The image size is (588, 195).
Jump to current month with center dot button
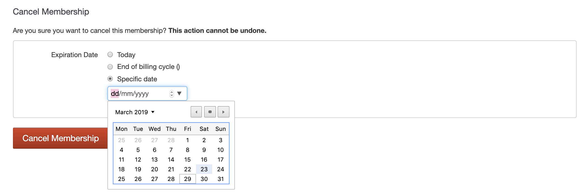pyautogui.click(x=210, y=112)
